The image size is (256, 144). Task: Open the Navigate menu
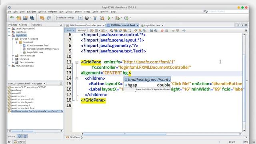click(x=32, y=12)
